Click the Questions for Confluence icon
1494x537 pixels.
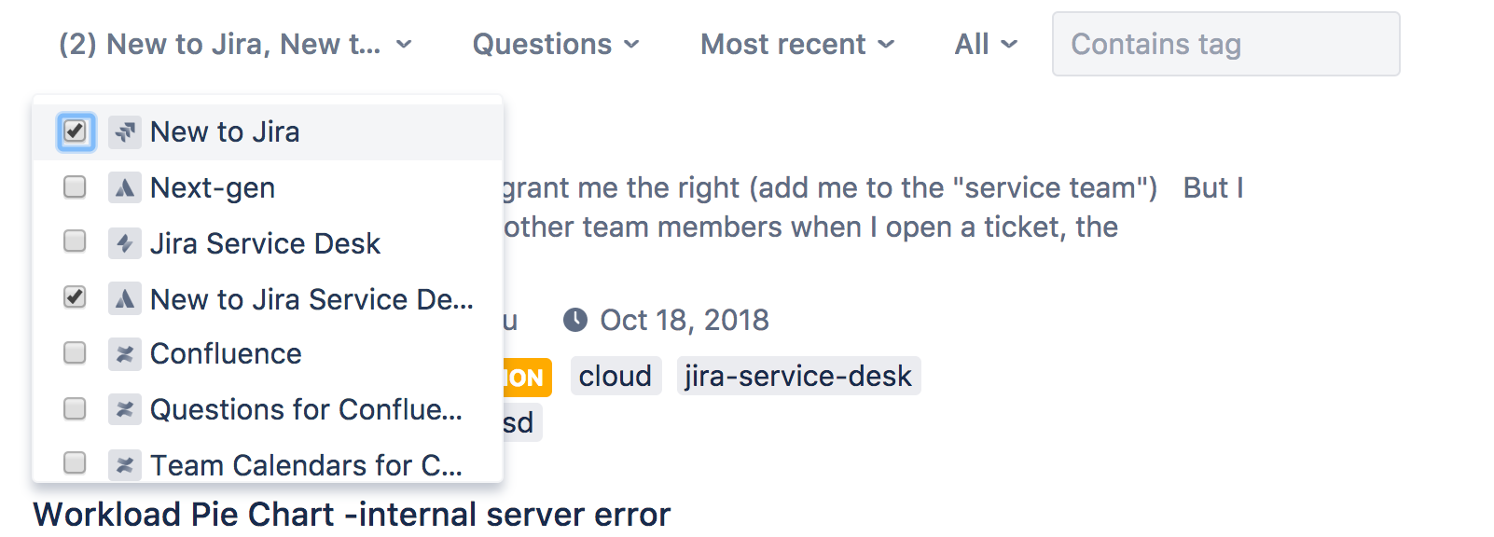pyautogui.click(x=125, y=409)
